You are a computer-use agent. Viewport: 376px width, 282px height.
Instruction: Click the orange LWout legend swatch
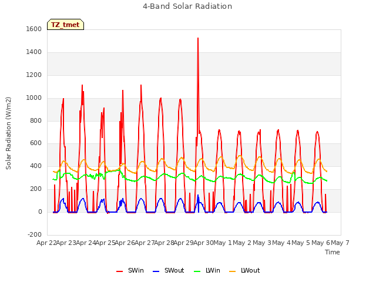(233, 271)
